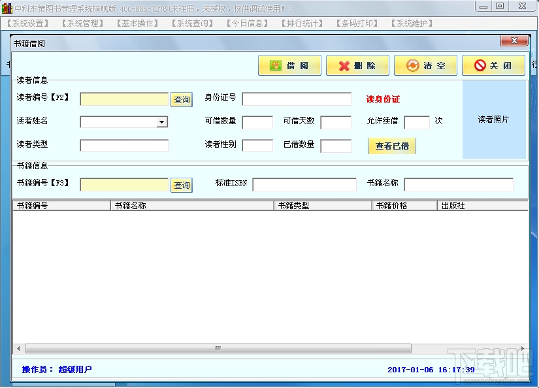Click the 书籍名称 input field
This screenshot has height=388, width=539.
tap(459, 185)
